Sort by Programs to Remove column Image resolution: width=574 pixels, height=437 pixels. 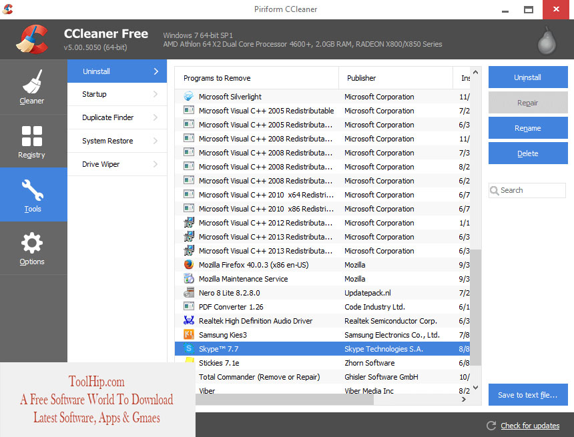[x=256, y=78]
